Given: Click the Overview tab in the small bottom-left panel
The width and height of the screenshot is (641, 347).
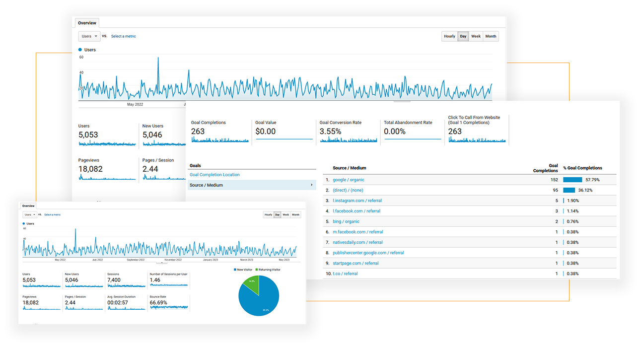Looking at the screenshot, I should click(28, 206).
